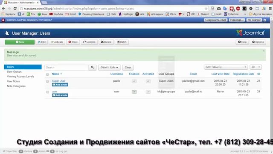Open the YouTube bookmark
273x154 pixels.
pos(56,14)
